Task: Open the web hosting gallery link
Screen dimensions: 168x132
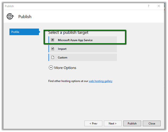Action: [x=101, y=81]
